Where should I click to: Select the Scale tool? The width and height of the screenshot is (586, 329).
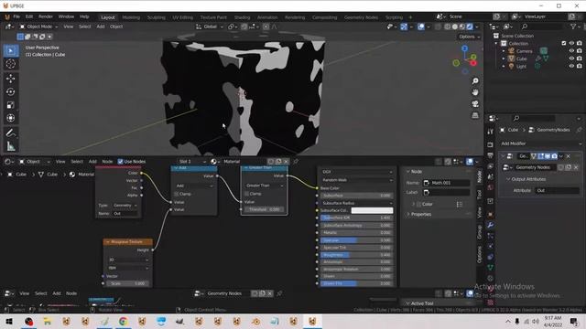11,105
